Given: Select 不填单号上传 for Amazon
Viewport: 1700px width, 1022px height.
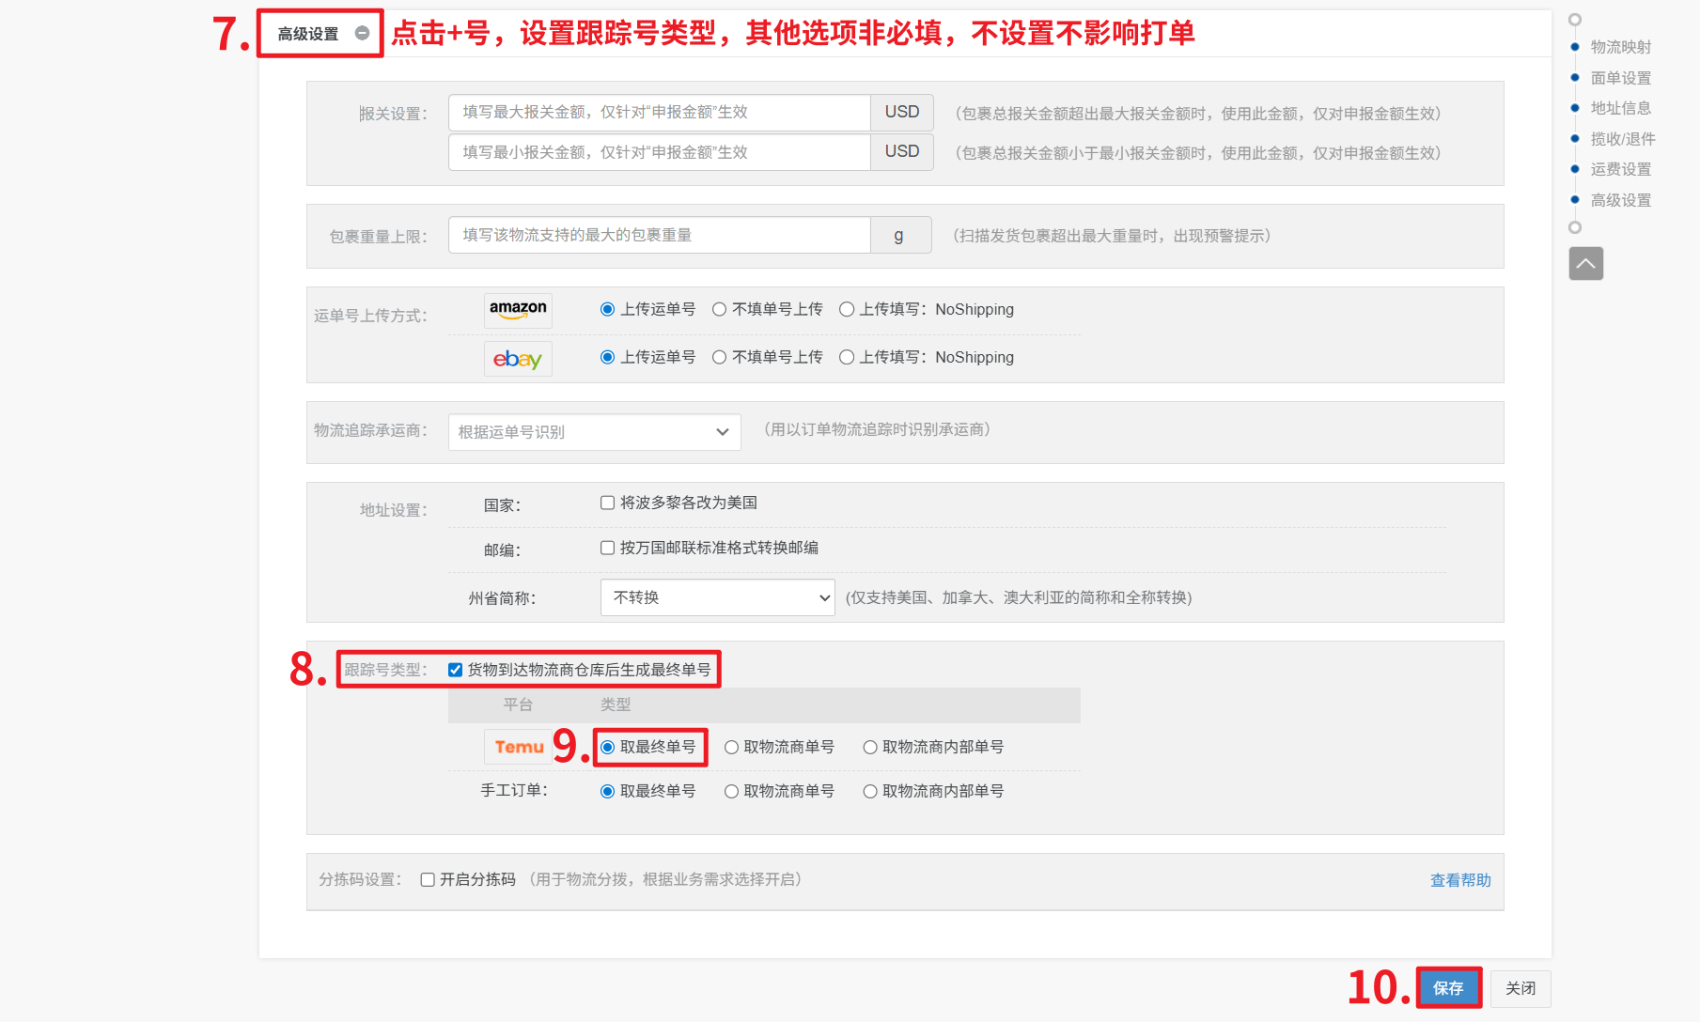Looking at the screenshot, I should click(x=720, y=310).
